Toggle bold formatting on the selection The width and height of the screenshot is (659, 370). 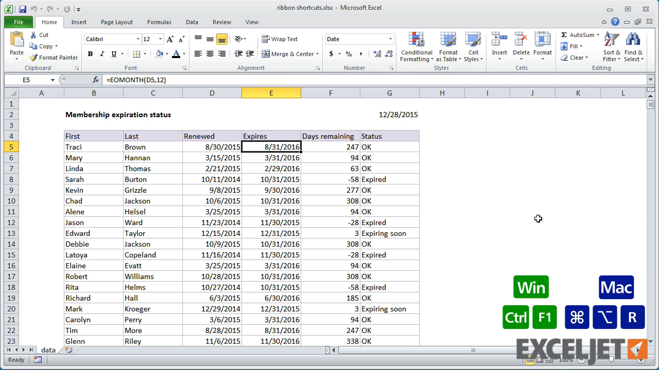tap(90, 54)
